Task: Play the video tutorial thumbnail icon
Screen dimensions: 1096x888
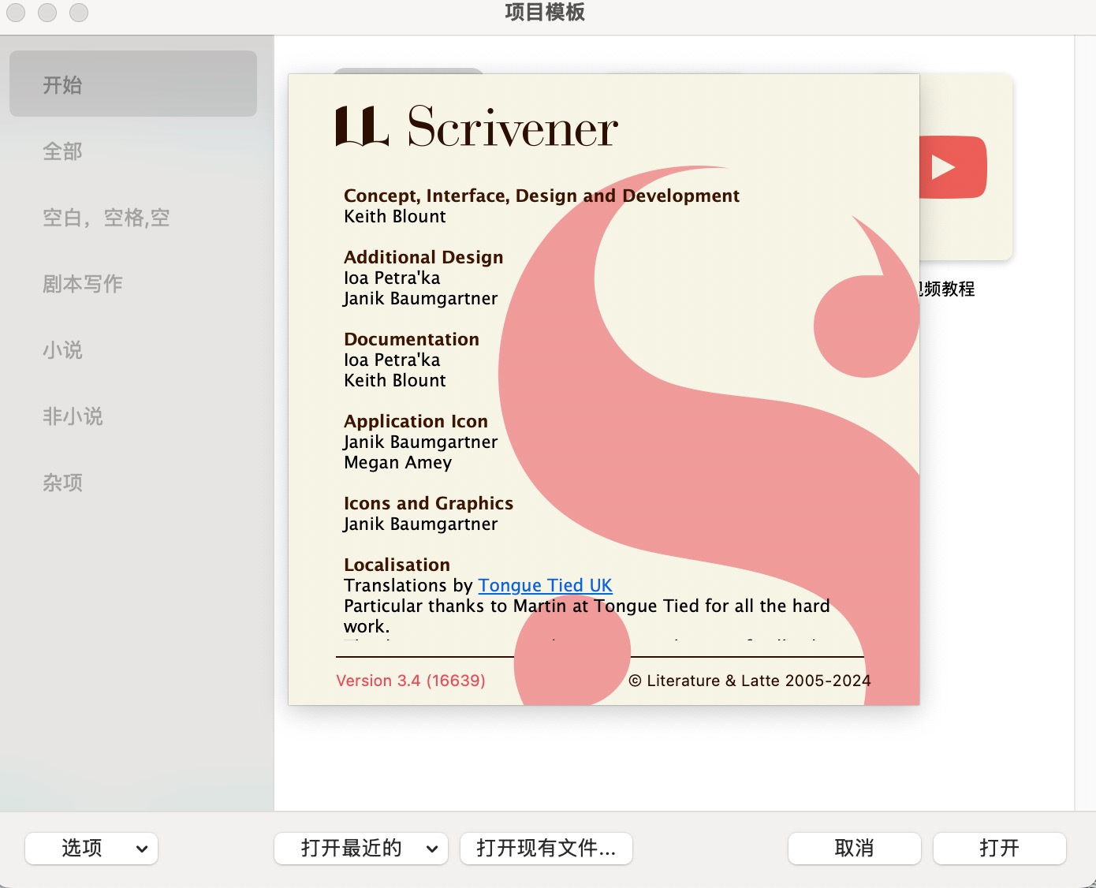Action: click(952, 167)
